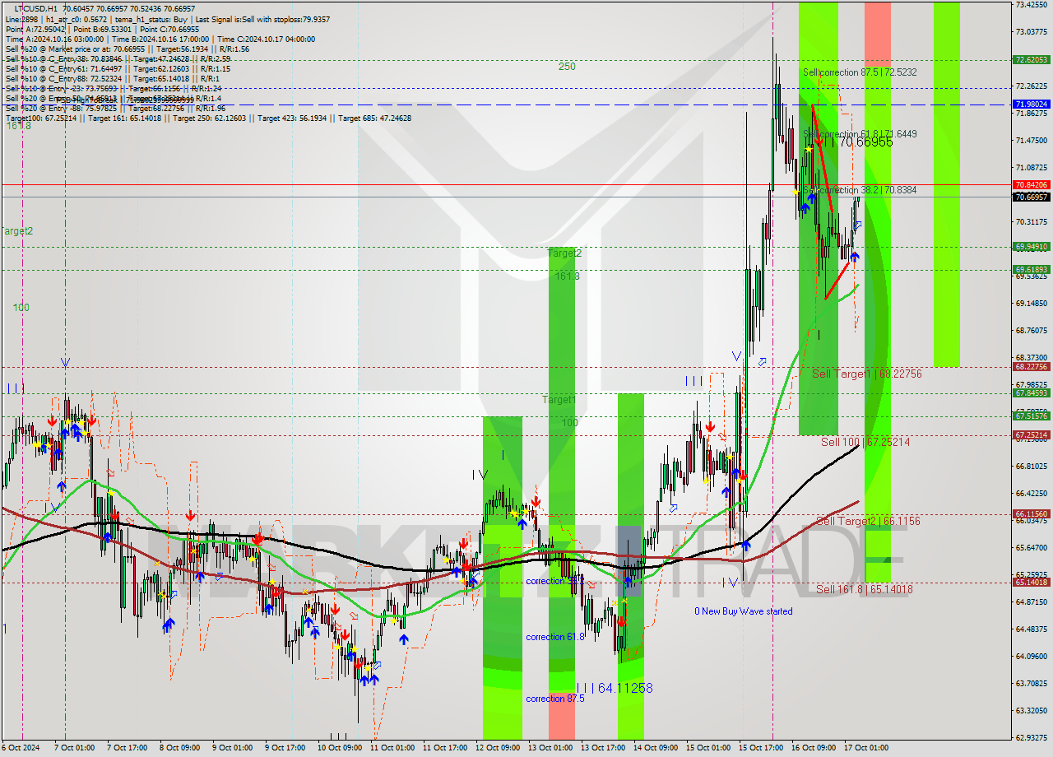
Task: Select the 'Sell Target1 | 68.22756' label
Action: [866, 374]
